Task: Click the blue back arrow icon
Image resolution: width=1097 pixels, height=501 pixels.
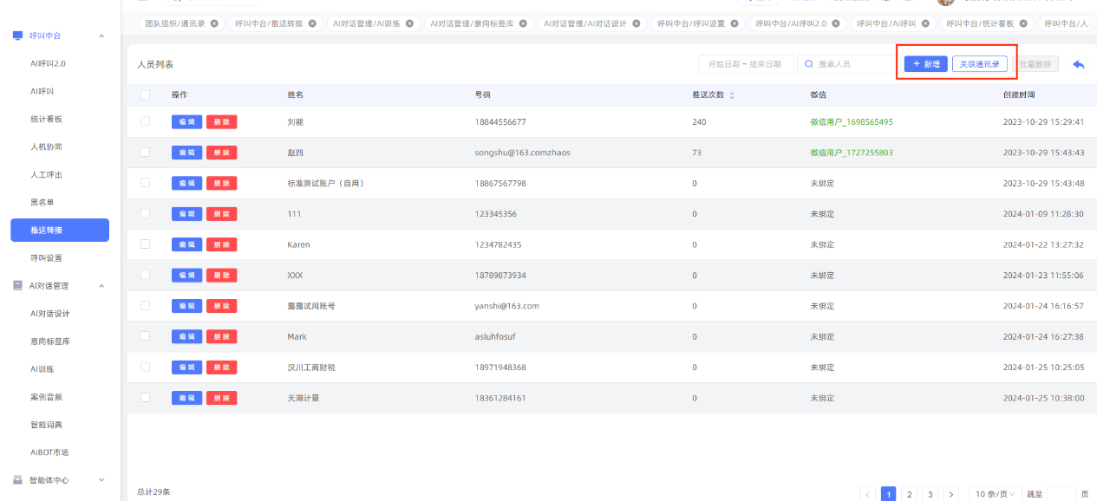Action: pyautogui.click(x=1079, y=64)
